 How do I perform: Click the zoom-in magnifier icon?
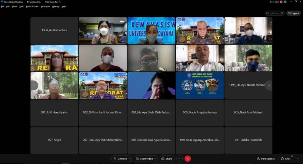coord(282,13)
